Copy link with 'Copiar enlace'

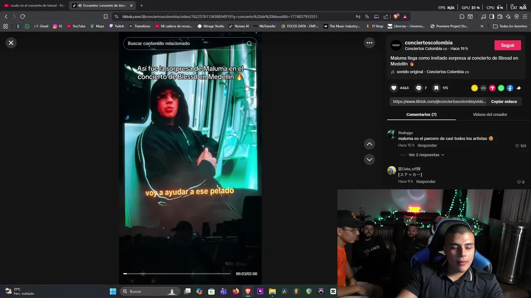(x=504, y=101)
